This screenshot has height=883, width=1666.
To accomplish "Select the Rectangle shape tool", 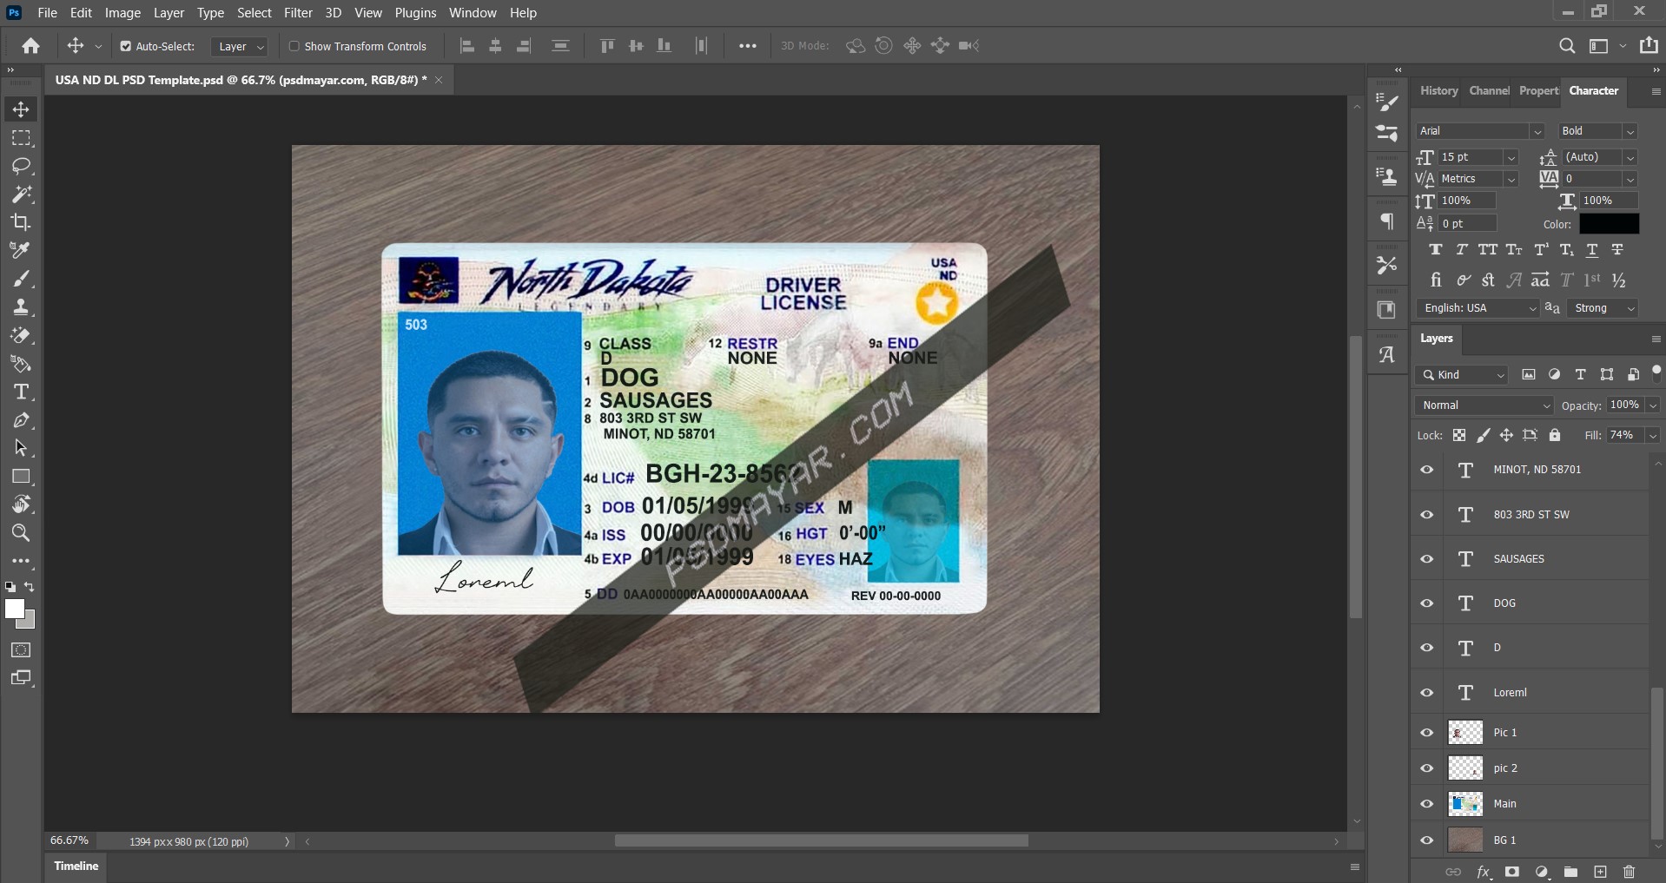I will pyautogui.click(x=21, y=477).
